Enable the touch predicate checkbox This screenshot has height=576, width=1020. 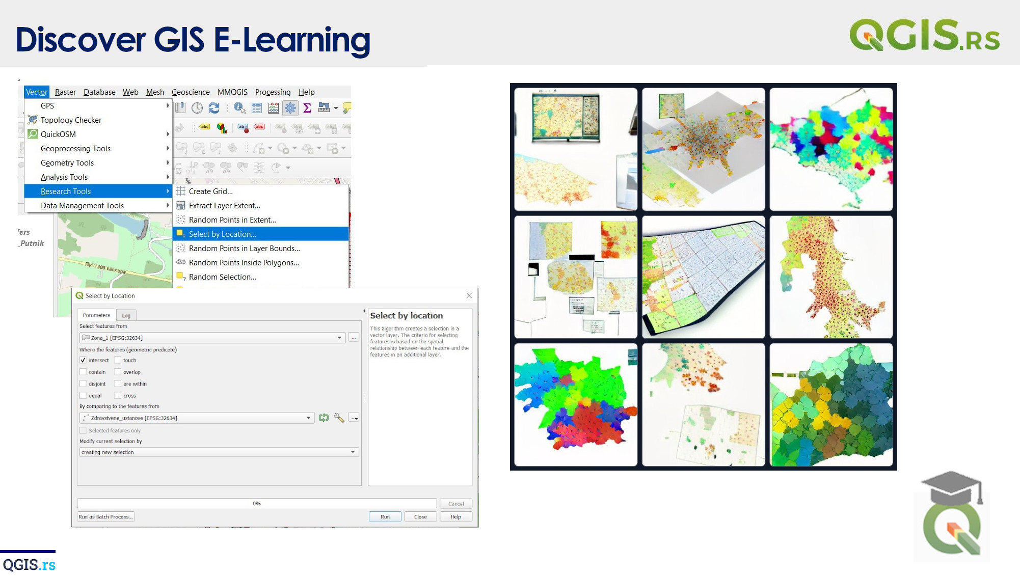click(118, 360)
